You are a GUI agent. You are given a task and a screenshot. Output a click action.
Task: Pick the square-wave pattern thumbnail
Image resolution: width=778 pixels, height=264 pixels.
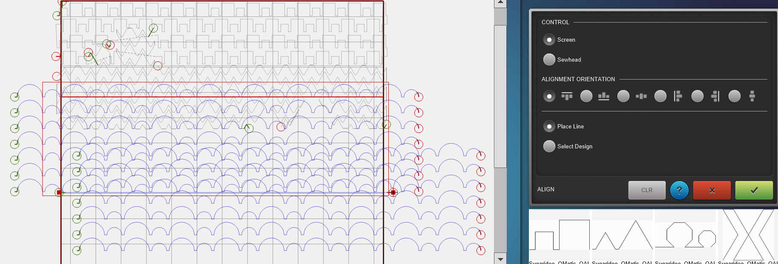tap(559, 235)
